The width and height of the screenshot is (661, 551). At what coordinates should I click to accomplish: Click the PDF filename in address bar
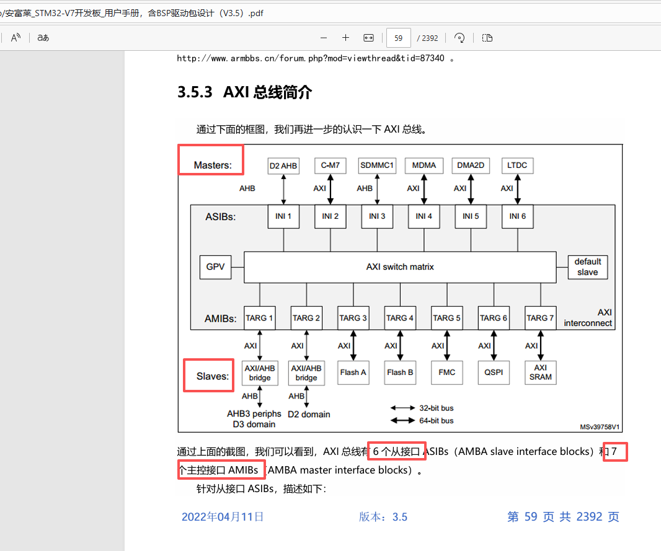click(131, 13)
